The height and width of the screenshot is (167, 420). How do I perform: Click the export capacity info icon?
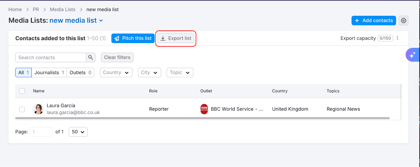(x=397, y=38)
